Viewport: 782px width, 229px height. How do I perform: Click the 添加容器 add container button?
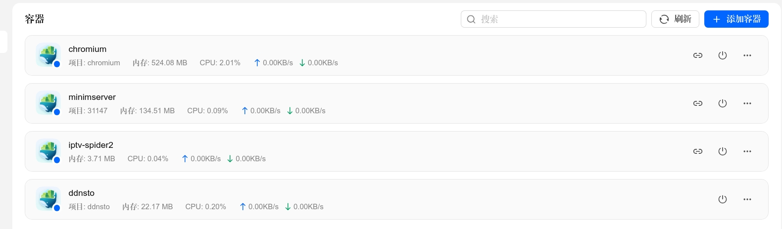(x=736, y=19)
